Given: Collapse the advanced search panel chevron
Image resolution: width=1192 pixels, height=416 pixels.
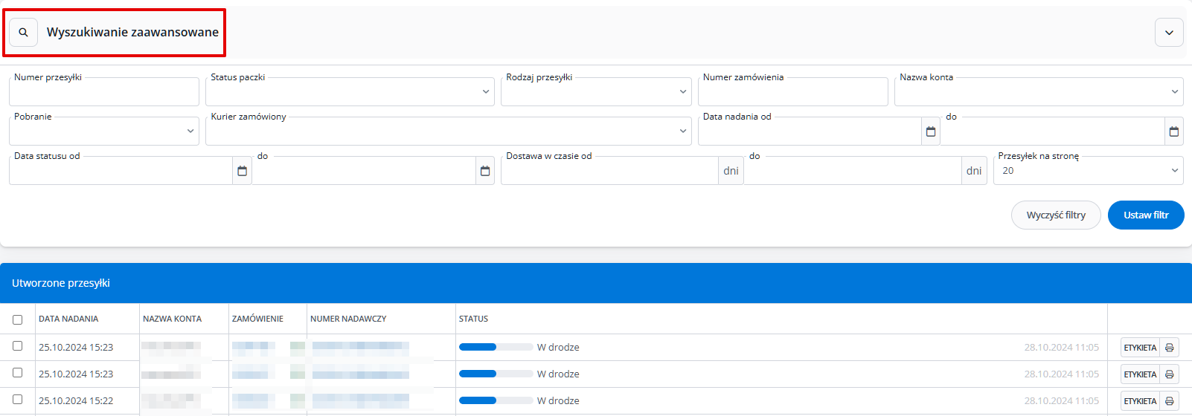Looking at the screenshot, I should pos(1169,33).
